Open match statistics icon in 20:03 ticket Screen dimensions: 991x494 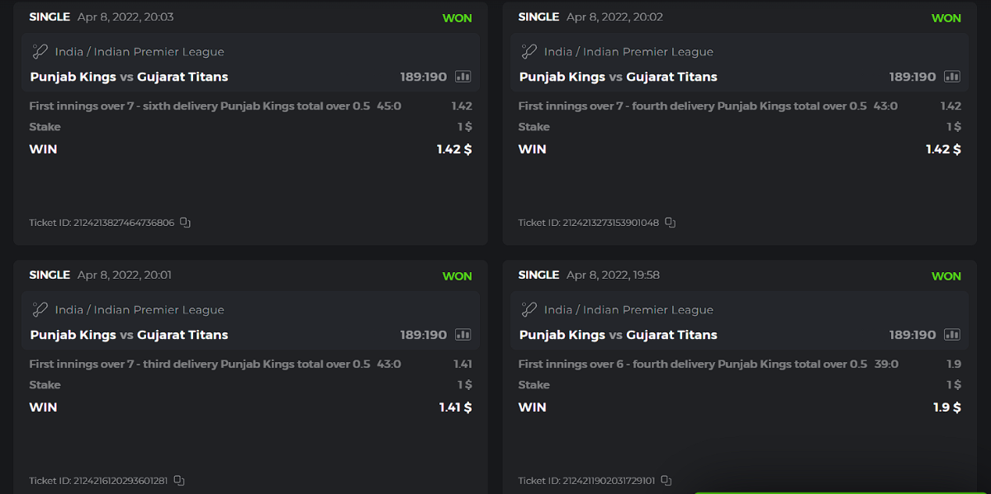pyautogui.click(x=462, y=77)
